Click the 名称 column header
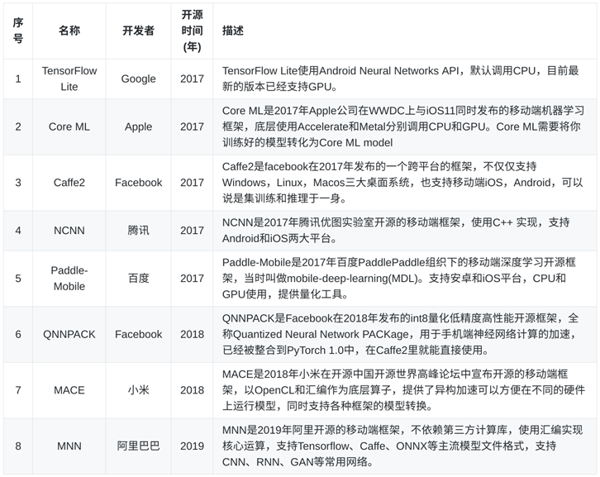This screenshot has width=600, height=477. pos(69,31)
